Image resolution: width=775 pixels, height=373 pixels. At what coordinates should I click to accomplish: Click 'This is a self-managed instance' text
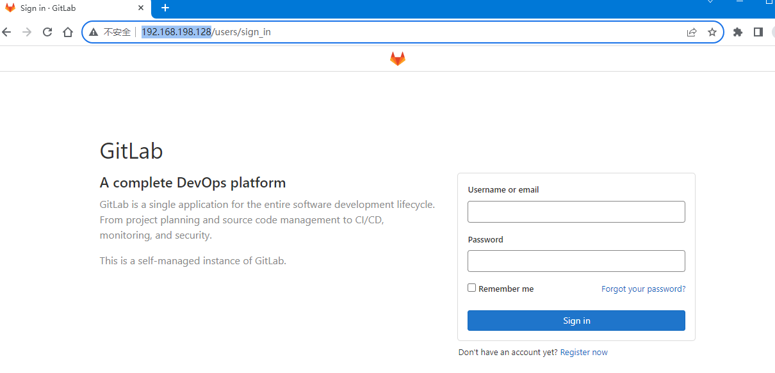tap(193, 261)
